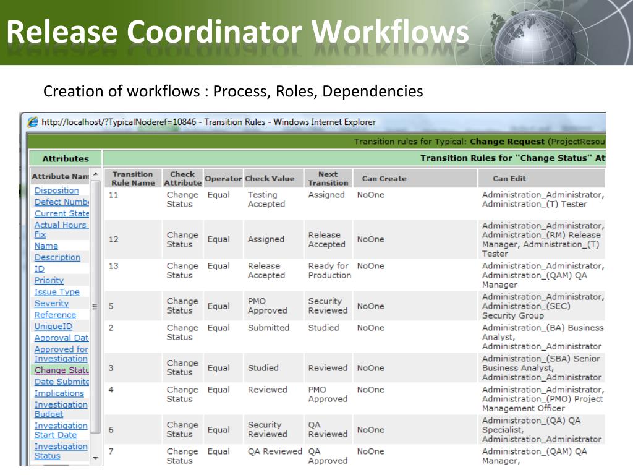
Task: Click the Submitted check value cell
Action: coord(268,328)
